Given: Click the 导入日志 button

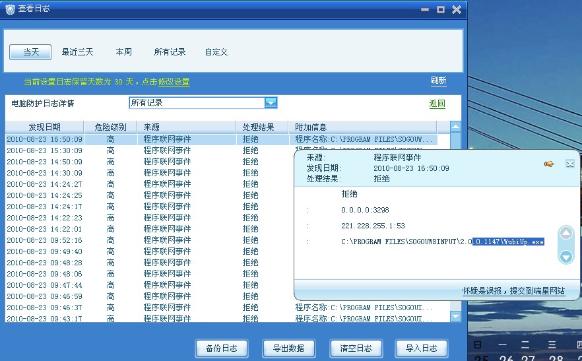Looking at the screenshot, I should [422, 348].
